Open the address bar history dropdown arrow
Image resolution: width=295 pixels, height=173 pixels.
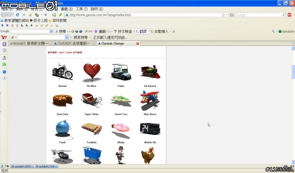227,15
